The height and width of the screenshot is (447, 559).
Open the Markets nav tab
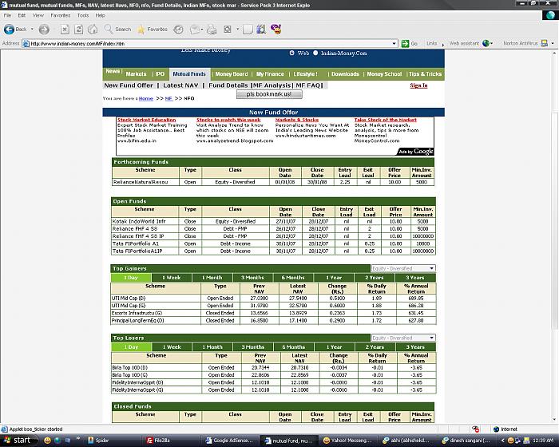click(136, 74)
